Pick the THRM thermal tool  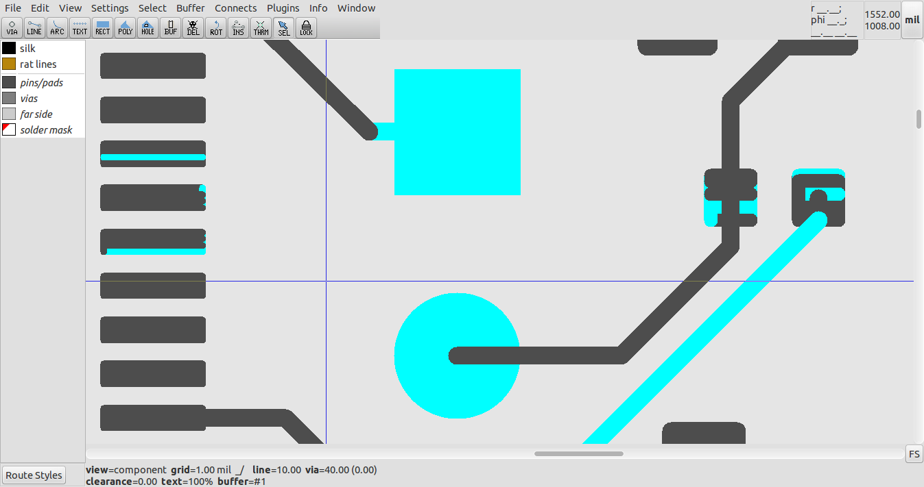click(x=261, y=27)
